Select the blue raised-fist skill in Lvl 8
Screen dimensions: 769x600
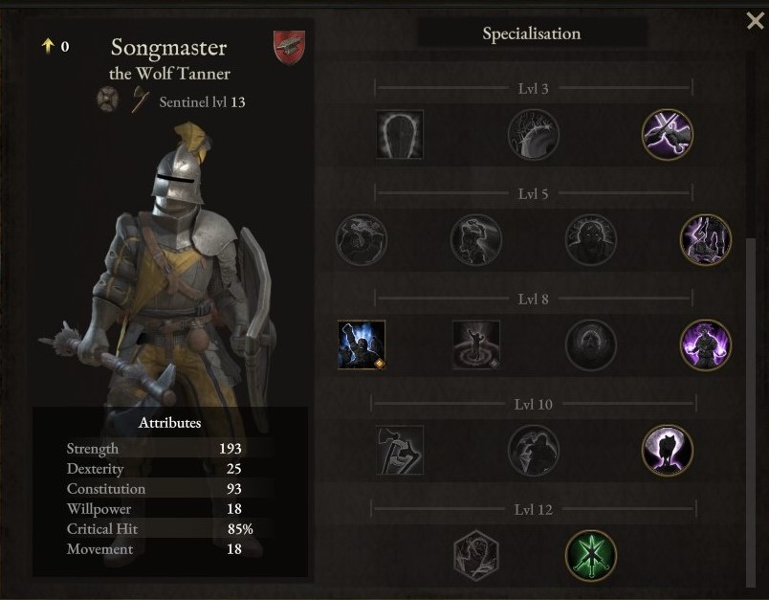click(x=362, y=344)
